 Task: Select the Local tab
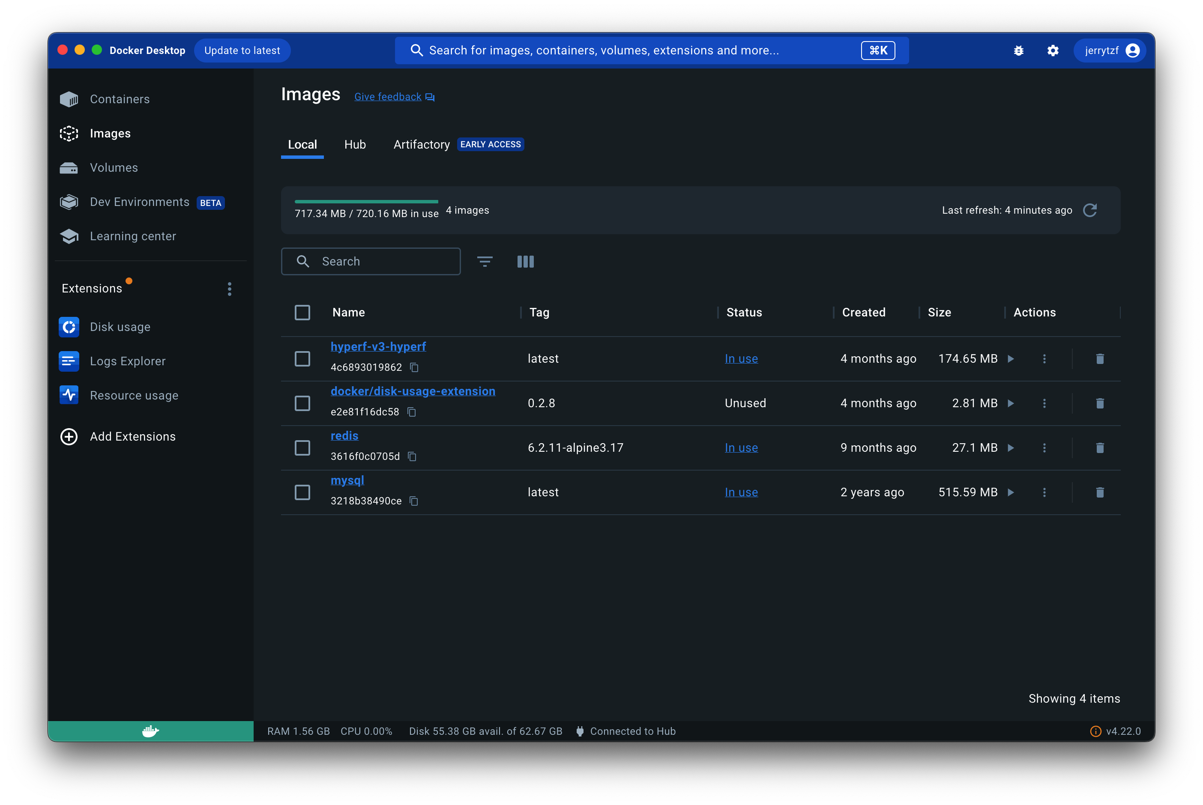(302, 144)
